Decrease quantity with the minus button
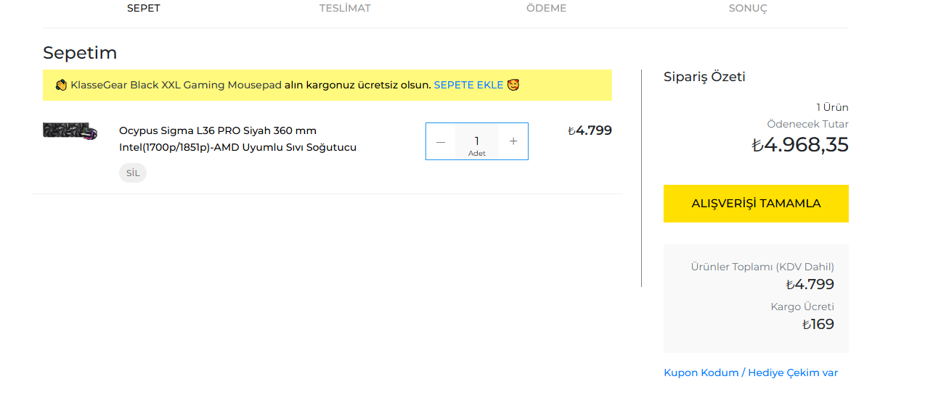Viewport: 925px width, 408px height. coord(441,141)
